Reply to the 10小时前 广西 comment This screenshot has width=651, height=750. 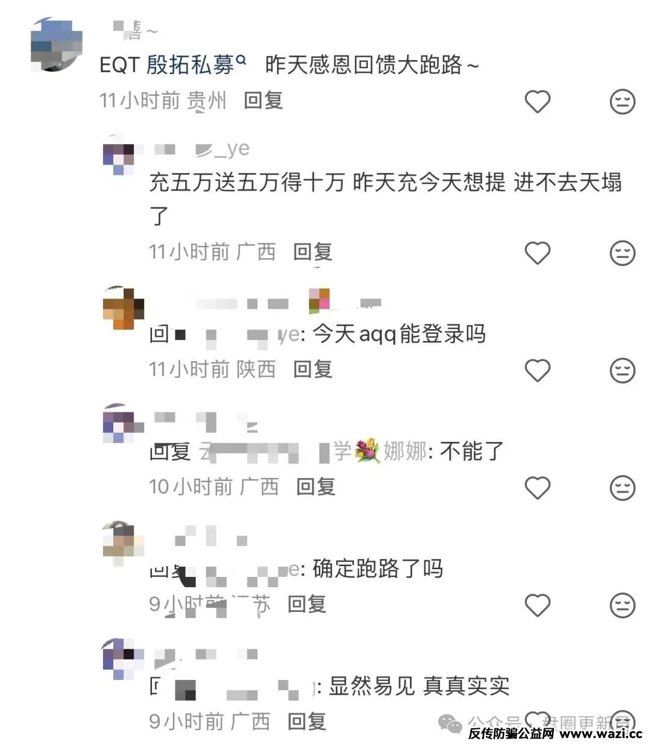click(316, 487)
